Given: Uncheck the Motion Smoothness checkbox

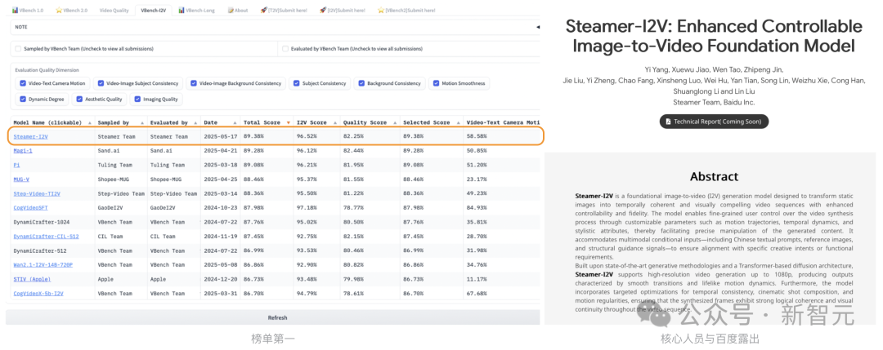Looking at the screenshot, I should [436, 83].
